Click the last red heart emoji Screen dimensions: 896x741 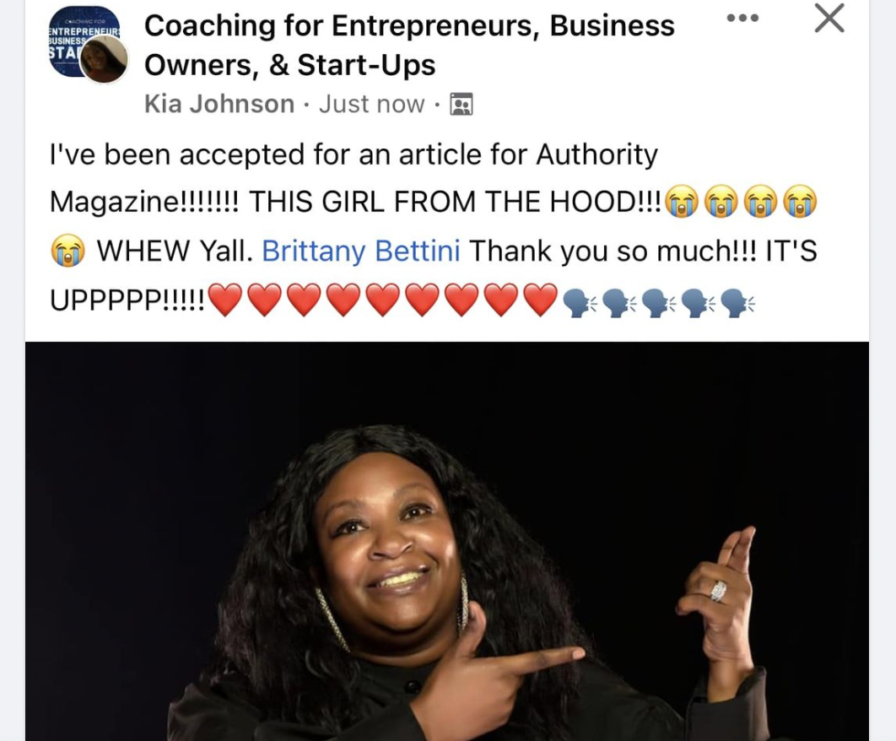[541, 300]
